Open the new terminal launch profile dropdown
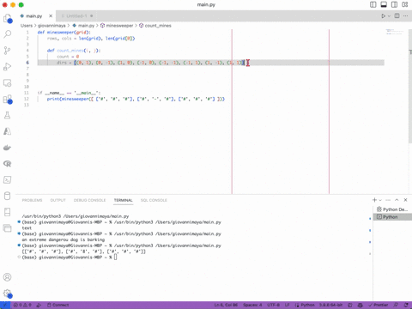Screen dimensions: 412x309 pyautogui.click(x=380, y=200)
